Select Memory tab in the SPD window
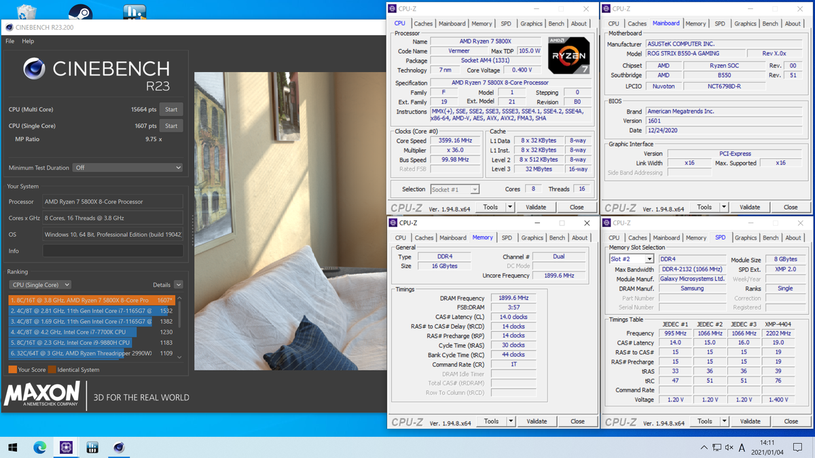 pos(696,238)
